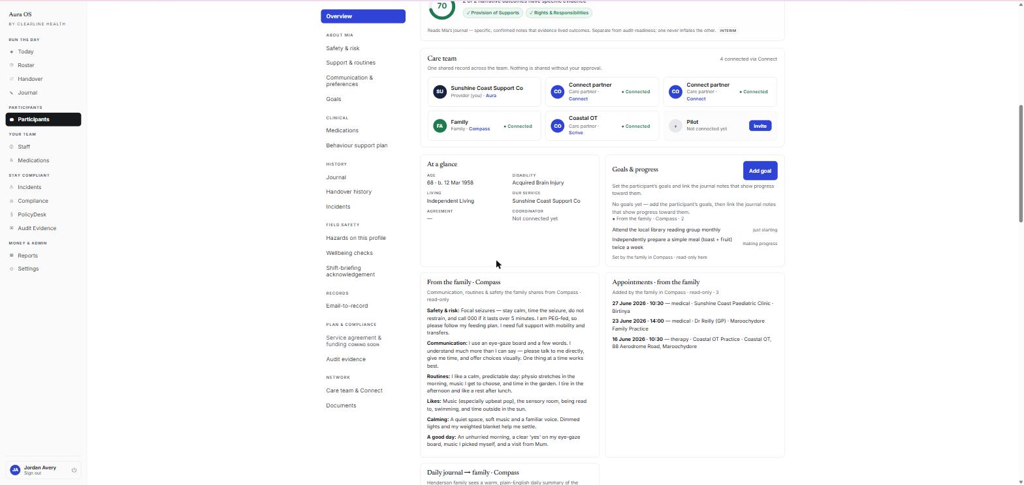Screen dimensions: 1024x485
Task: Invite Pilot to the care team
Action: click(x=760, y=126)
